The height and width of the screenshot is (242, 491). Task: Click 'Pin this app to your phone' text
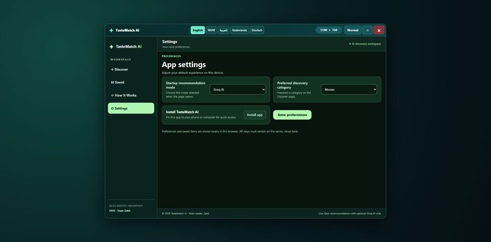point(201,117)
